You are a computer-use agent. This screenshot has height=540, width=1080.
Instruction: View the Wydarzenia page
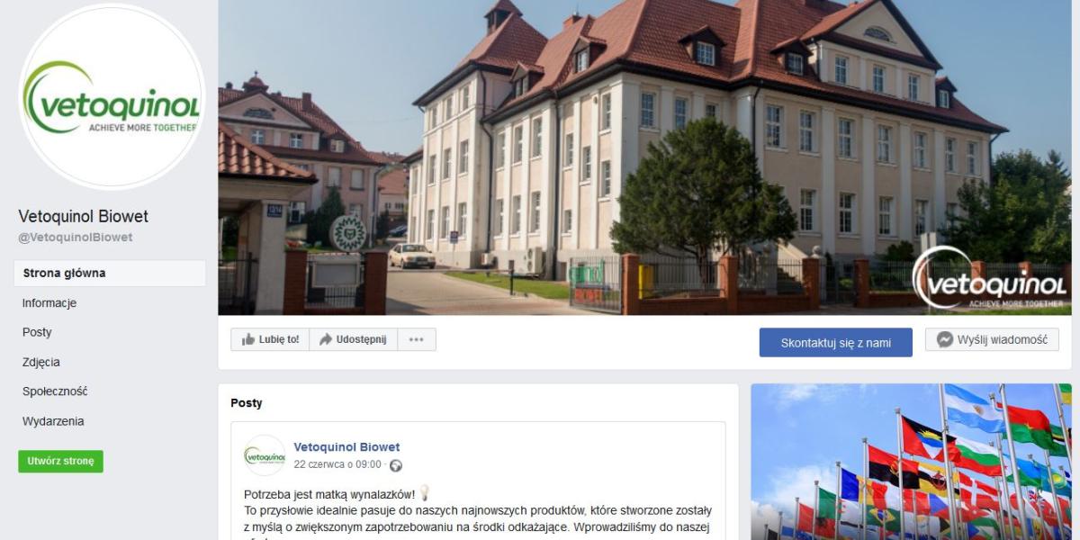(53, 421)
